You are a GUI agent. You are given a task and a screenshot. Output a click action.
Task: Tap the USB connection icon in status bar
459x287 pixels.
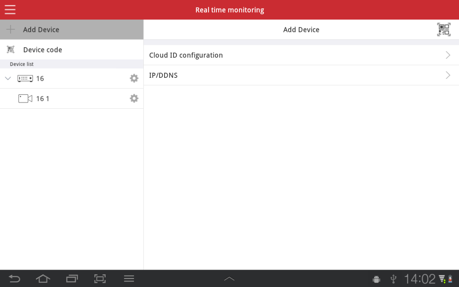(393, 279)
